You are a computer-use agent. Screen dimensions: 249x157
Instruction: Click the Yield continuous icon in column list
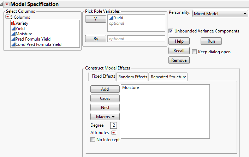13,29
